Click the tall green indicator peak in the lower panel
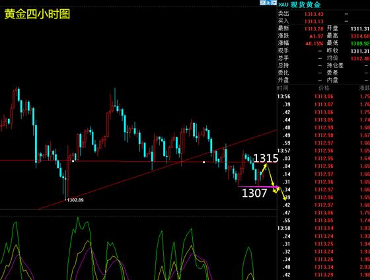The height and width of the screenshot is (280, 370). coord(78,219)
